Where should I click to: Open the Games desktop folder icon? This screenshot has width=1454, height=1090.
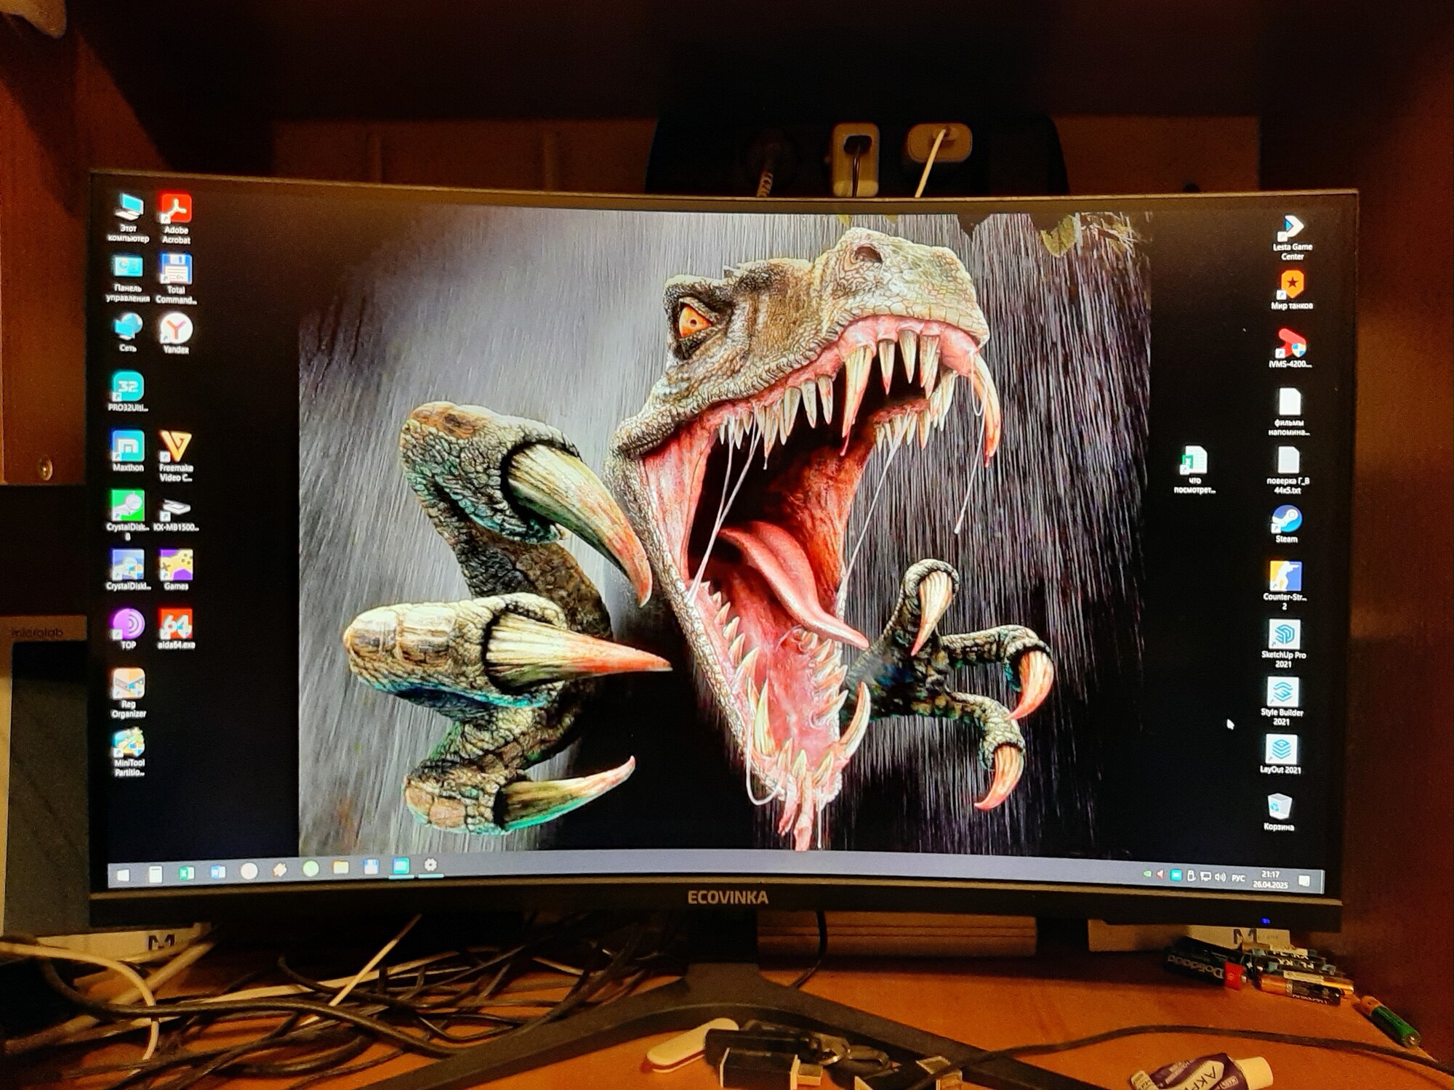176,570
